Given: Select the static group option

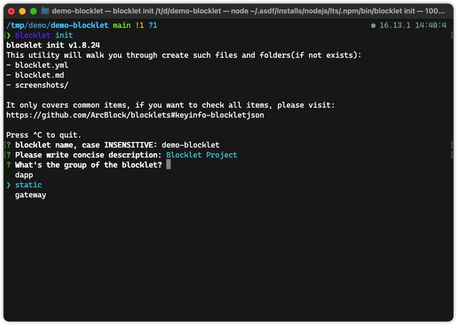Looking at the screenshot, I should [28, 185].
